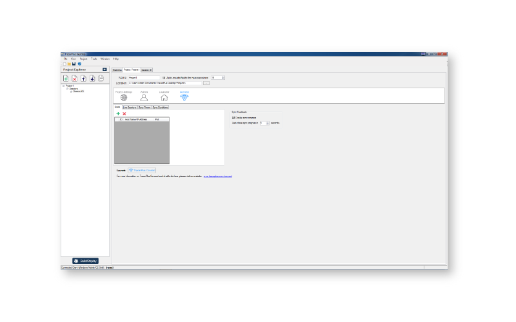Click the Location path field

click(164, 83)
